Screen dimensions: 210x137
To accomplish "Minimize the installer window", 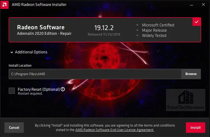I will 192,5.
